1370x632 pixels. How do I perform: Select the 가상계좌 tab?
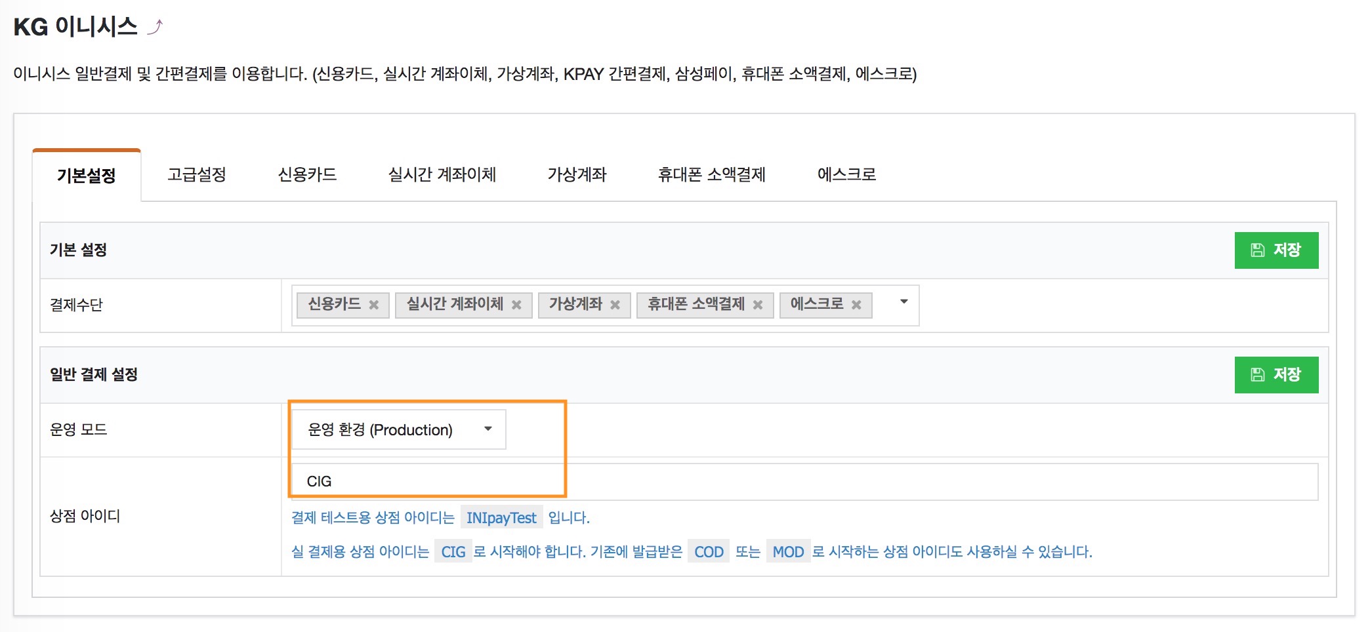577,174
